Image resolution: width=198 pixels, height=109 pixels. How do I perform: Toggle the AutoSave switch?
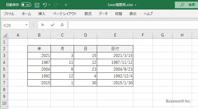26,5
